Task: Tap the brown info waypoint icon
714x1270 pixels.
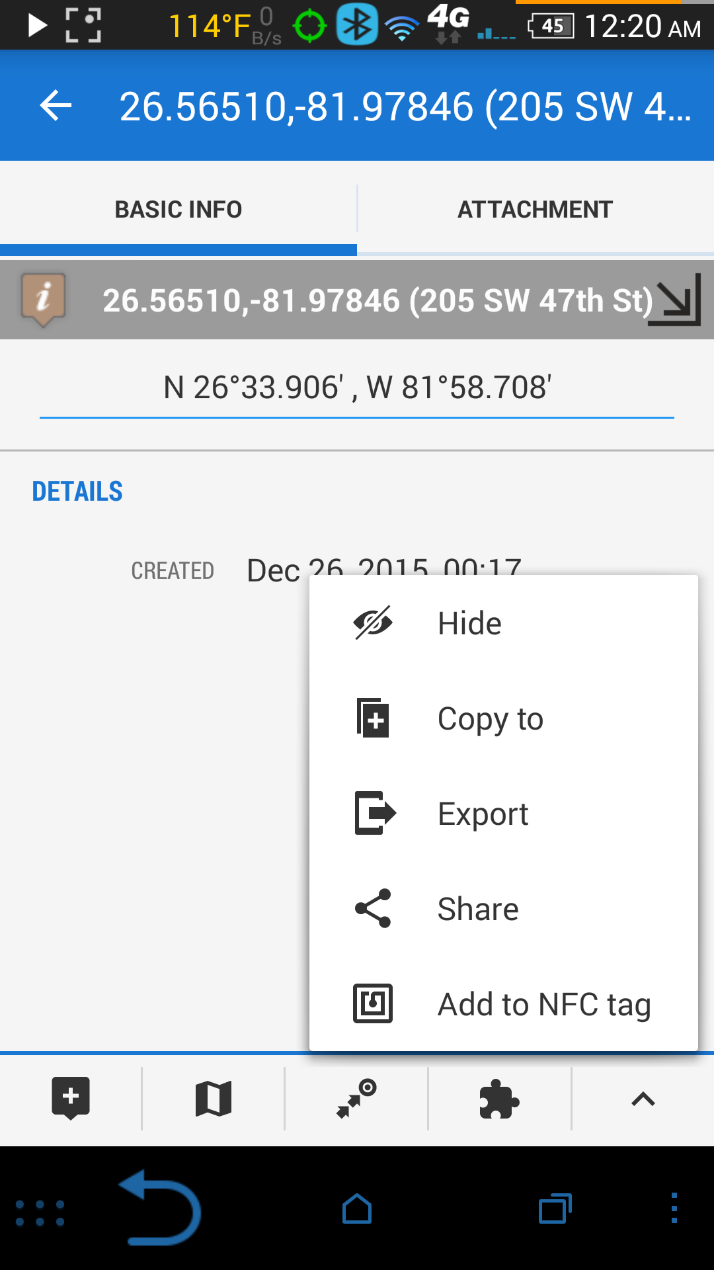Action: [x=44, y=300]
